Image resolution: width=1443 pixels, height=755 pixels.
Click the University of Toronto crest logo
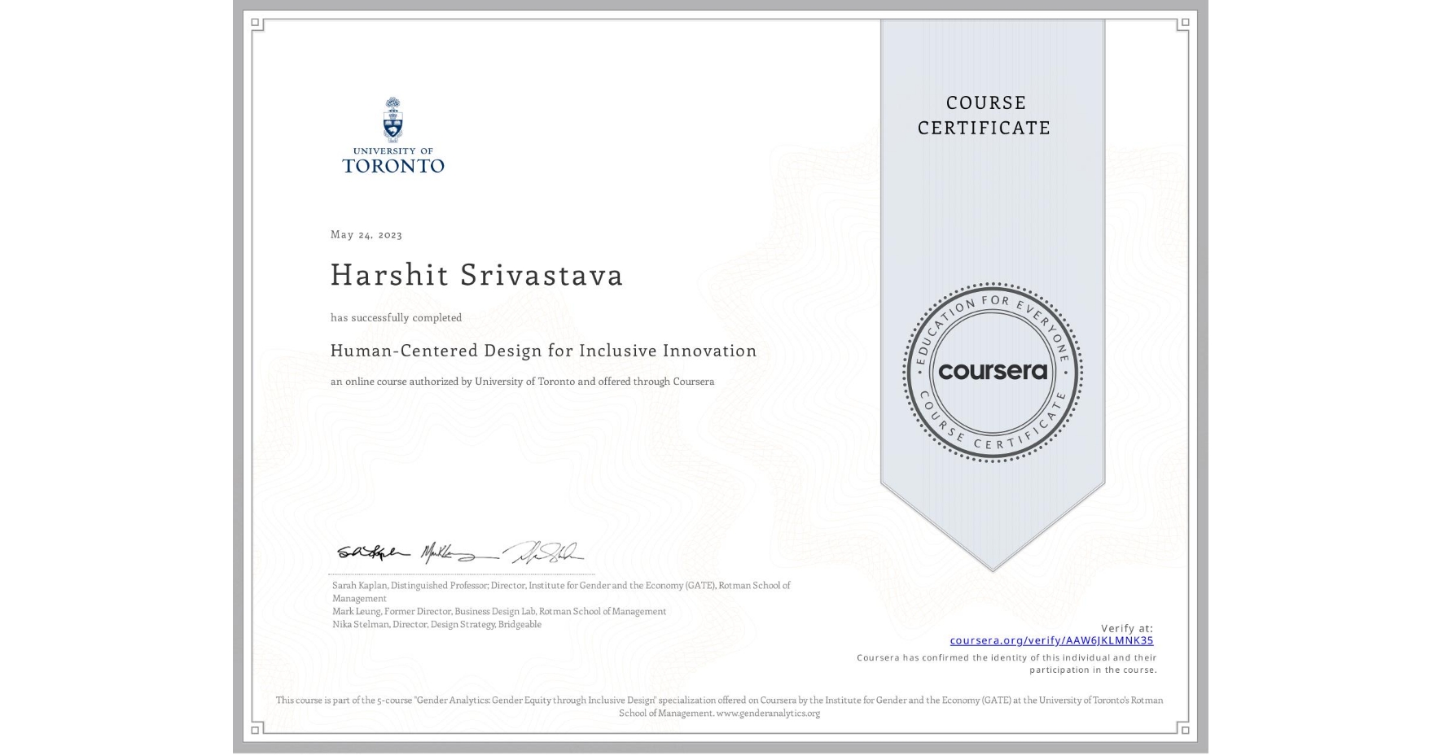(x=393, y=118)
